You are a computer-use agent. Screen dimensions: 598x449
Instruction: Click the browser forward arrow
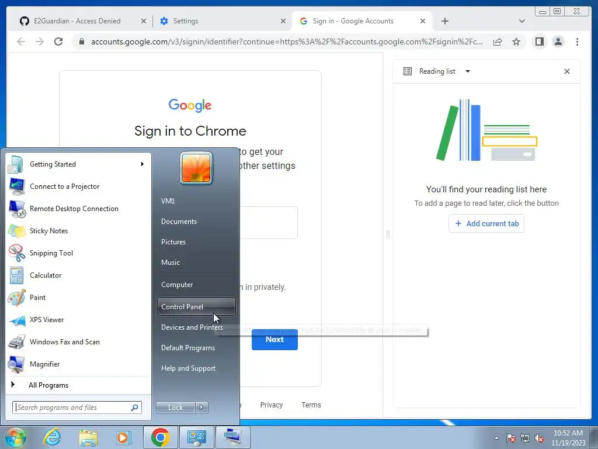40,42
